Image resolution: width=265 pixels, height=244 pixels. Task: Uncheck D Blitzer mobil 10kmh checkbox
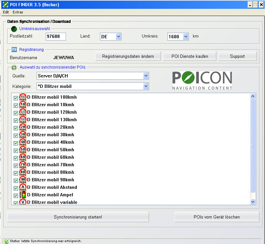click(x=16, y=105)
